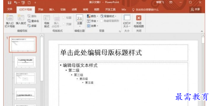Viewport: 211px width, 106px height.
Task: Click the 第三级 bullet text
Action: [x=79, y=75]
